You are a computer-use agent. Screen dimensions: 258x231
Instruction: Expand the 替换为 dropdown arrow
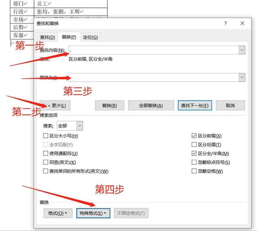click(x=242, y=77)
